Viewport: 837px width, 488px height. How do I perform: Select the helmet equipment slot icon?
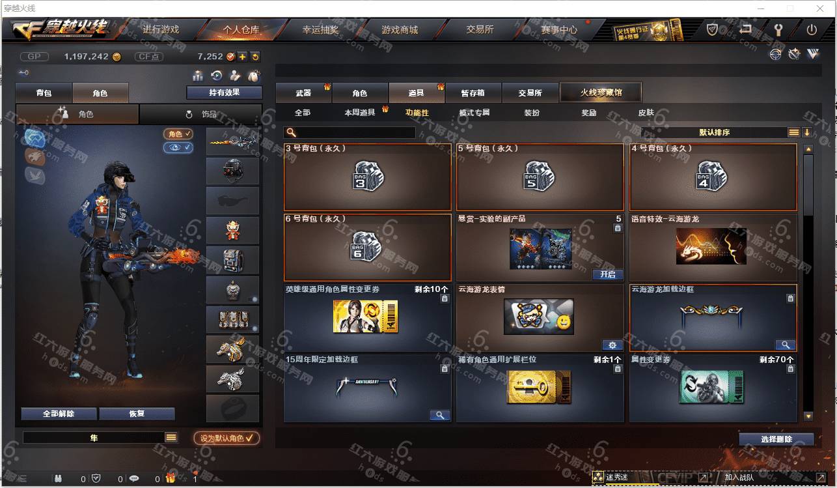click(x=233, y=171)
